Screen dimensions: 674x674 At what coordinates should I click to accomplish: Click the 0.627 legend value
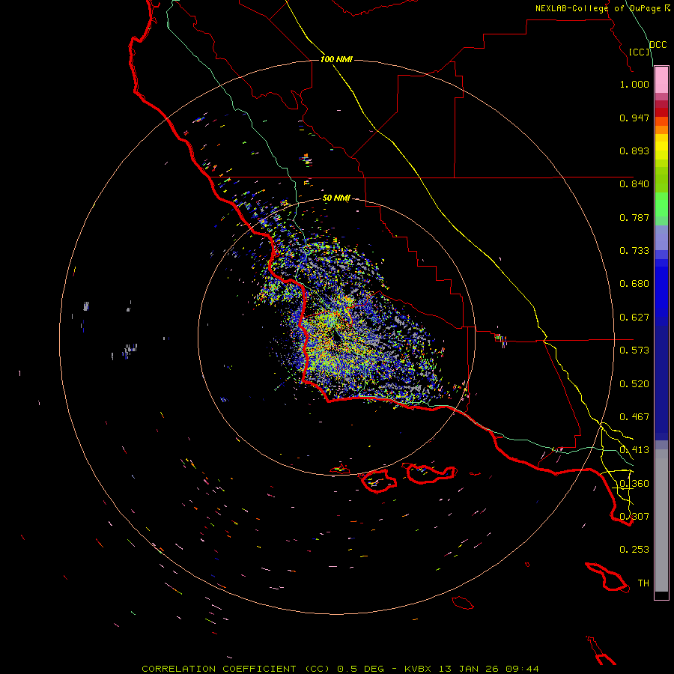pos(634,318)
